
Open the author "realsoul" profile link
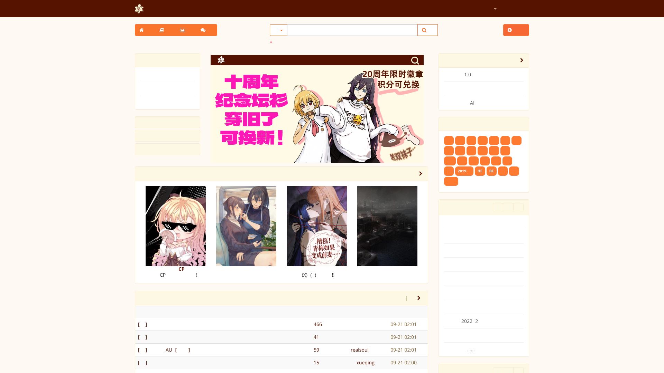360,350
